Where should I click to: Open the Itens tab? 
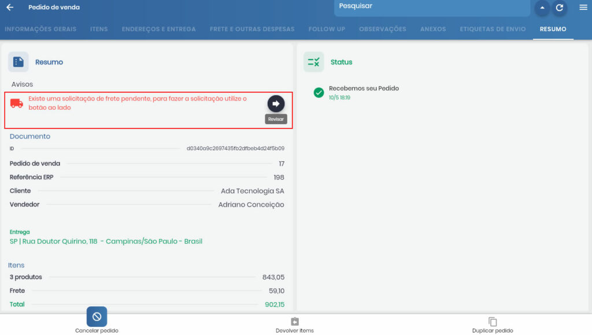click(x=99, y=29)
